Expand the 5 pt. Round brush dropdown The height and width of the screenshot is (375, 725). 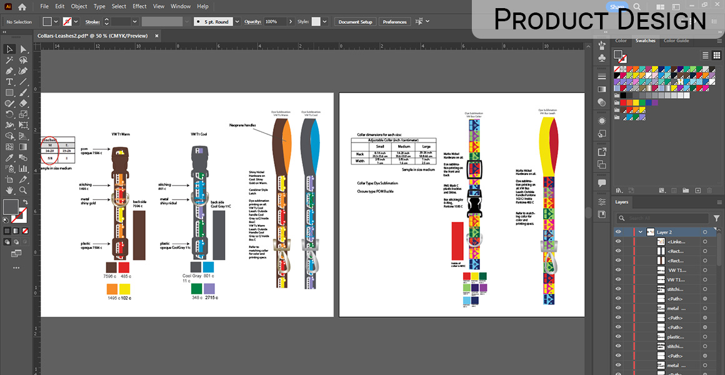[x=237, y=22]
